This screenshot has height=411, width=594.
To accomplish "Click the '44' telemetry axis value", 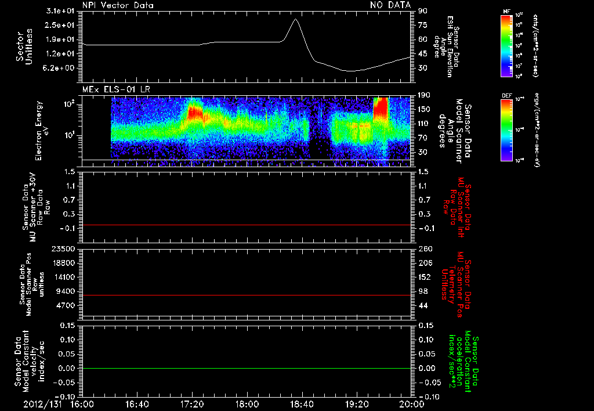I will pos(422,305).
